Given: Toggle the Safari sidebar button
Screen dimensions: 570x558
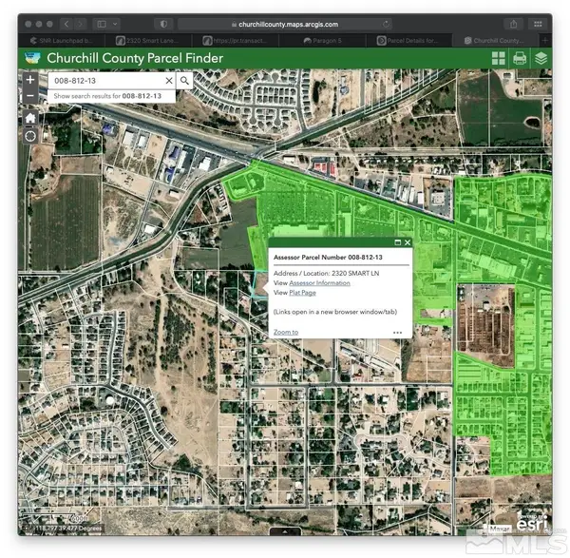Looking at the screenshot, I should click(x=102, y=23).
